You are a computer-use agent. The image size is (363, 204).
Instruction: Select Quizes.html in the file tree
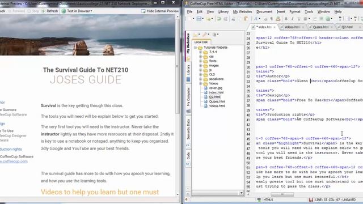click(x=217, y=101)
